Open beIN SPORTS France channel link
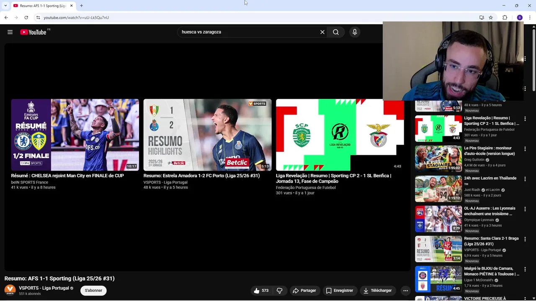Screen dimensions: 536x301 point(30,182)
